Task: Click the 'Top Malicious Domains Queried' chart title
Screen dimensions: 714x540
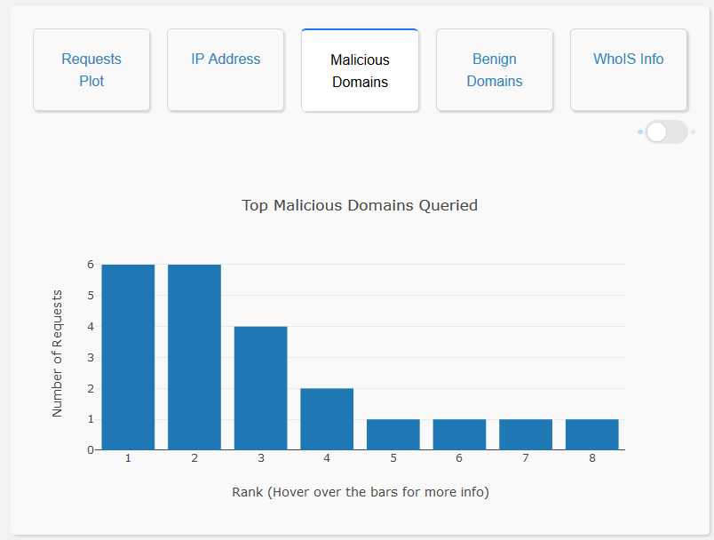Action: coord(360,205)
